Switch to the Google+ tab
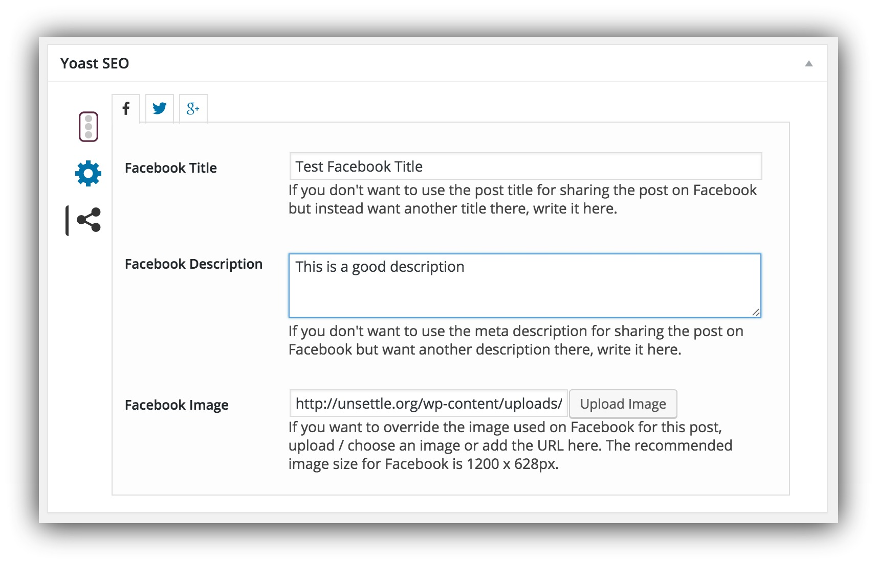 (x=193, y=108)
